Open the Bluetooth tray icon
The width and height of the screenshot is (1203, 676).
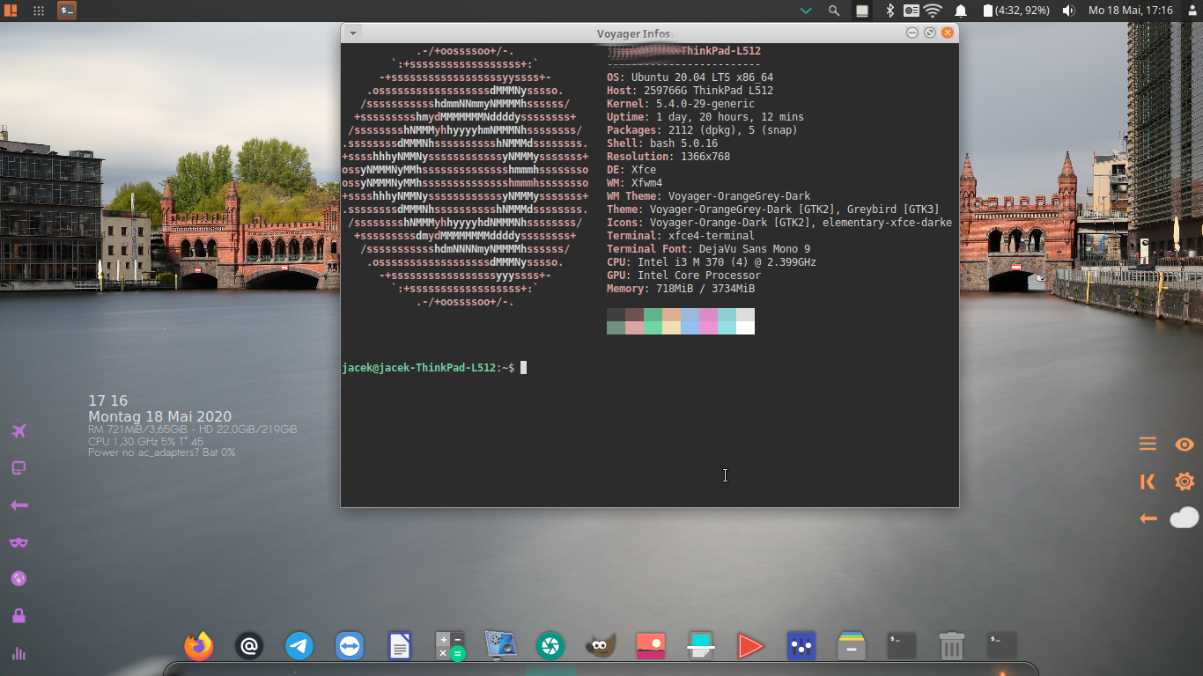890,11
